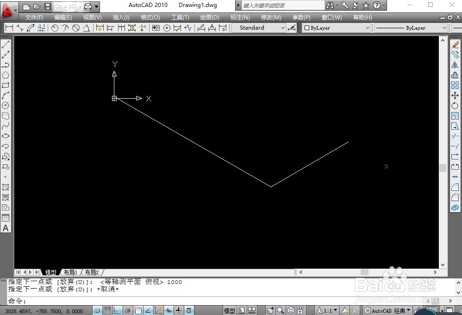Image resolution: width=462 pixels, height=315 pixels.
Task: Click the Radius dimension tool
Action: click(55, 28)
